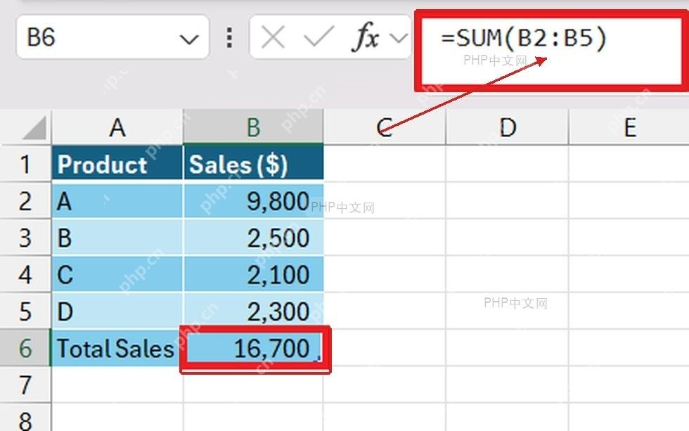Image resolution: width=689 pixels, height=431 pixels.
Task: Select column A header
Action: pos(117,127)
